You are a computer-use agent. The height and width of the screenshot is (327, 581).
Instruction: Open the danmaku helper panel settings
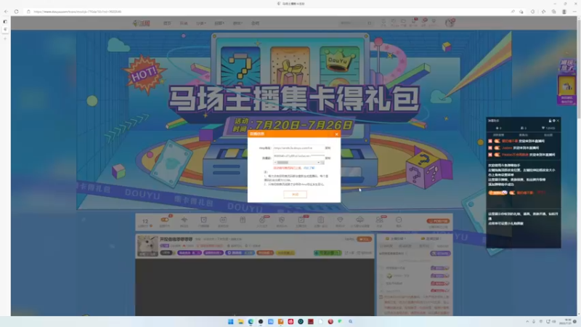[x=554, y=121]
